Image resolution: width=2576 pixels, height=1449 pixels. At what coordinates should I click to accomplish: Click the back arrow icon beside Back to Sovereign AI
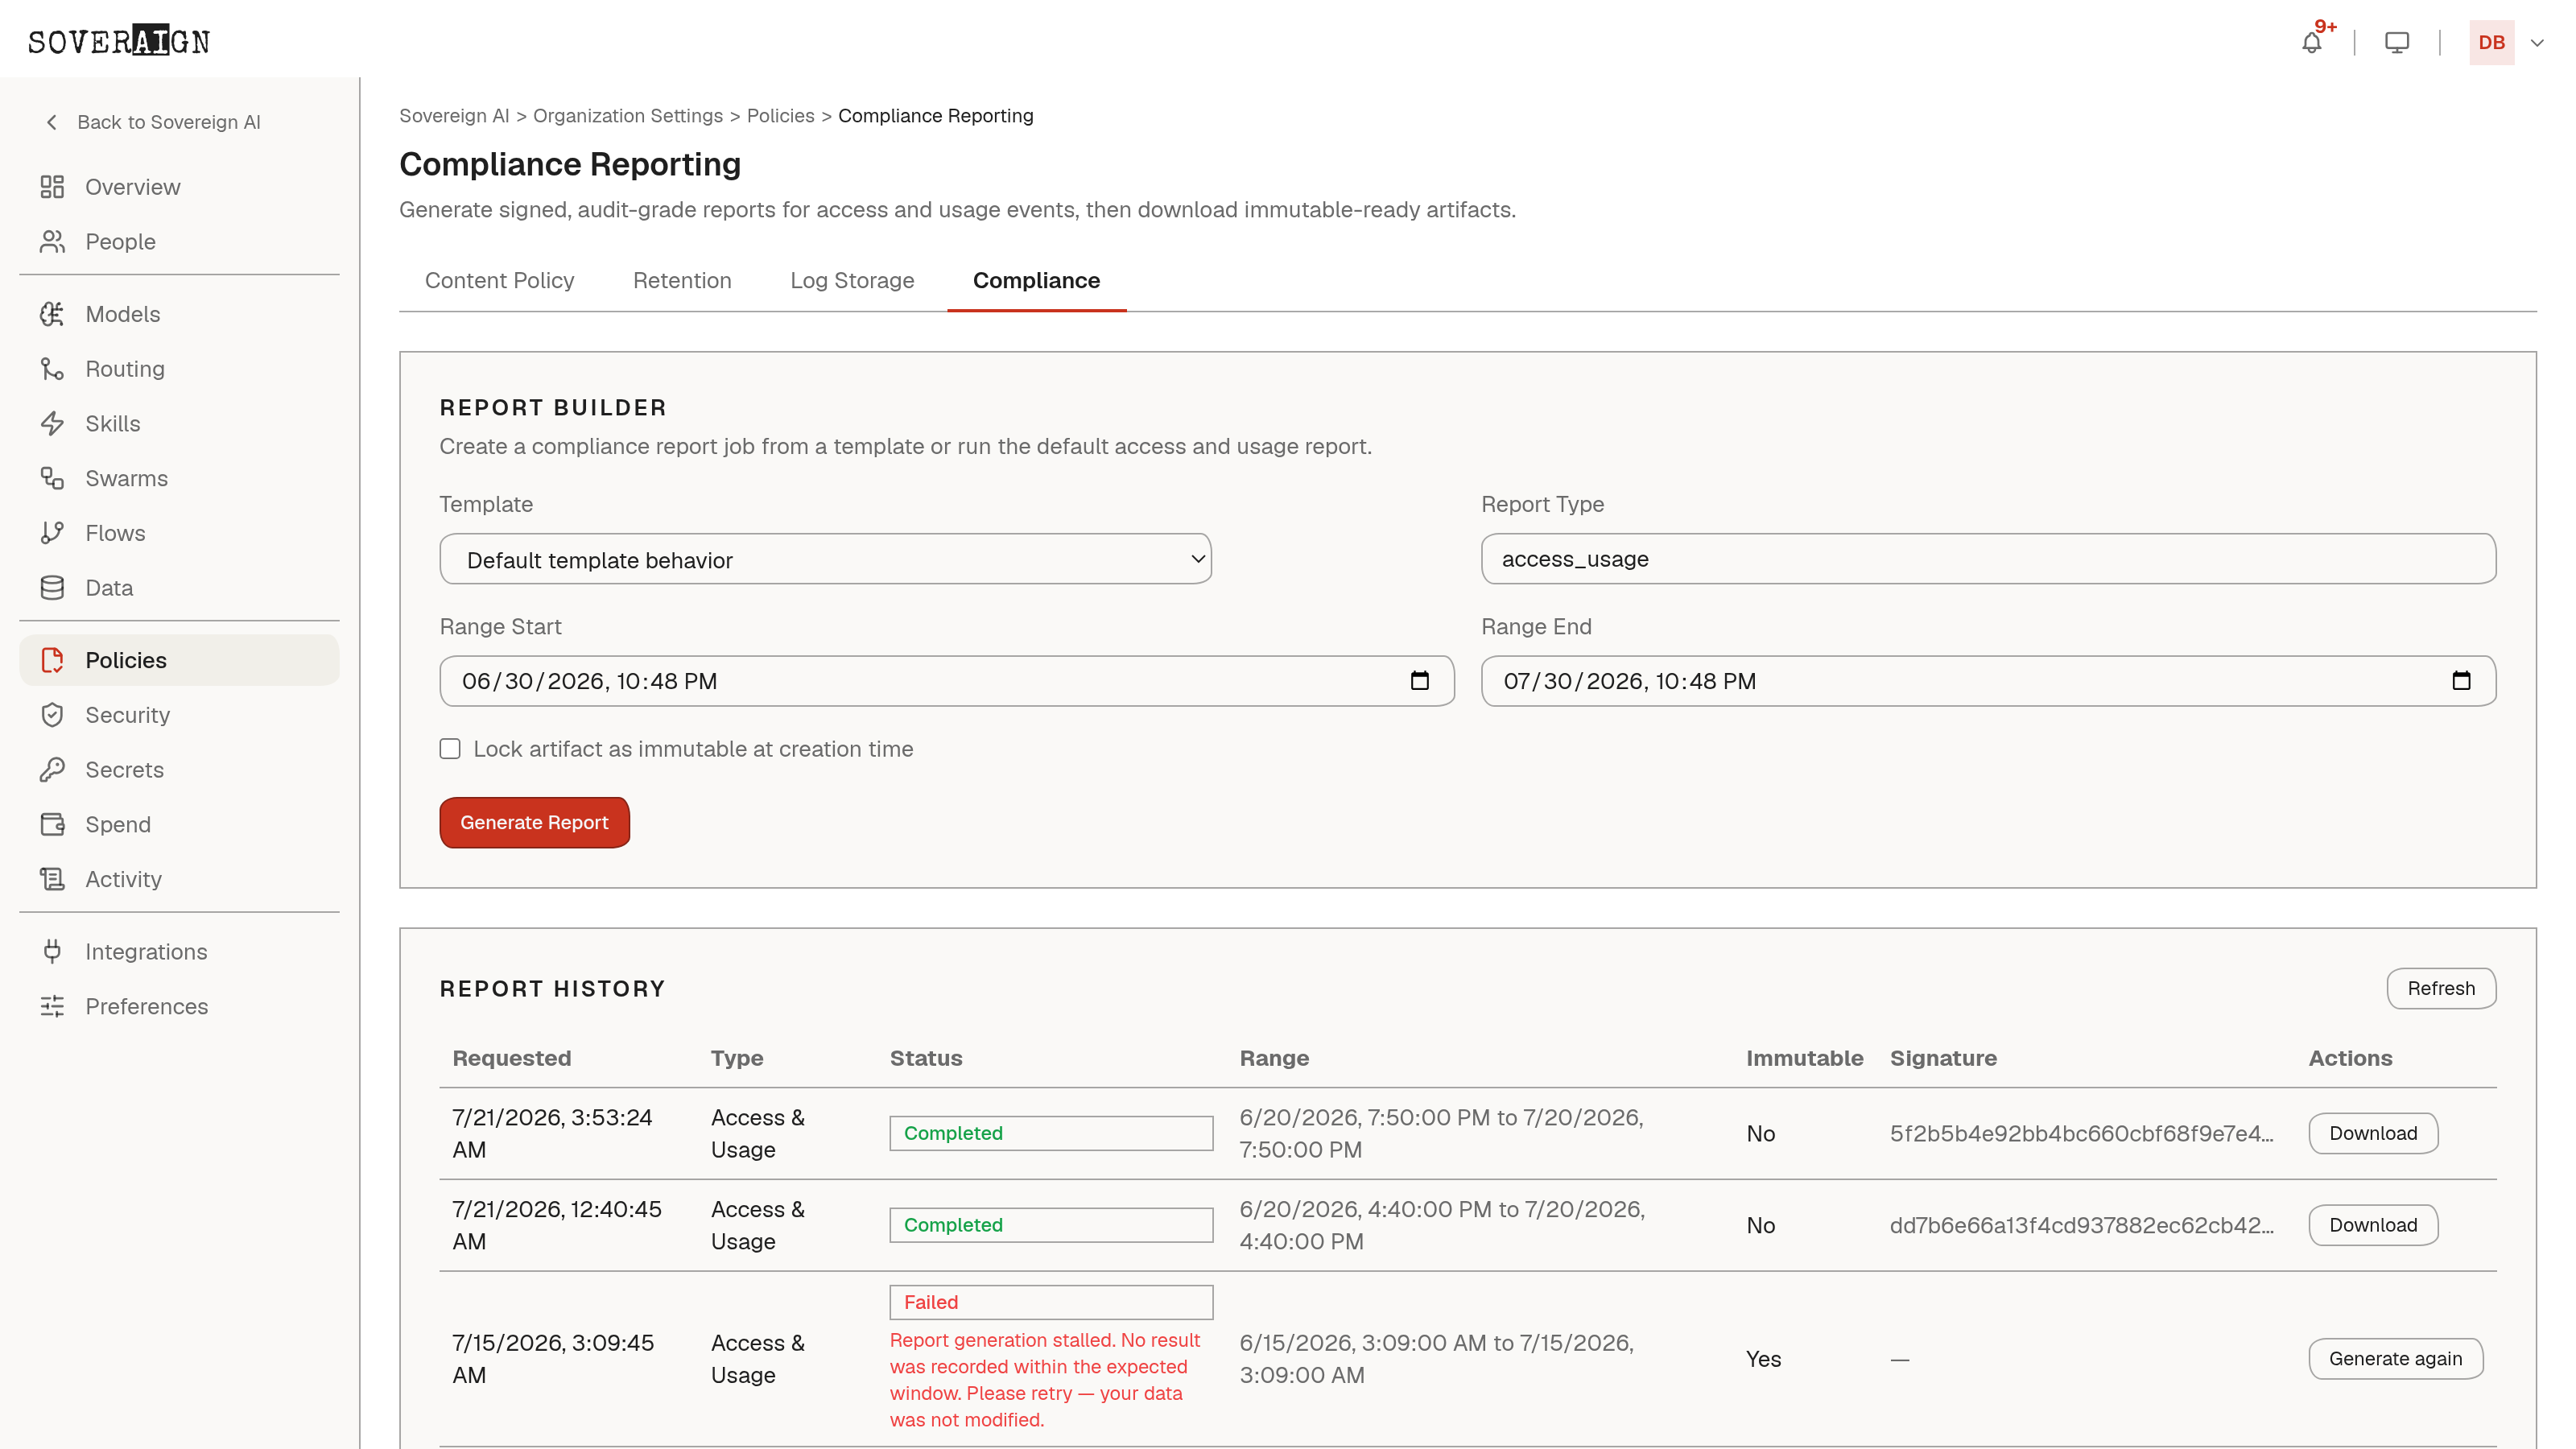[52, 122]
